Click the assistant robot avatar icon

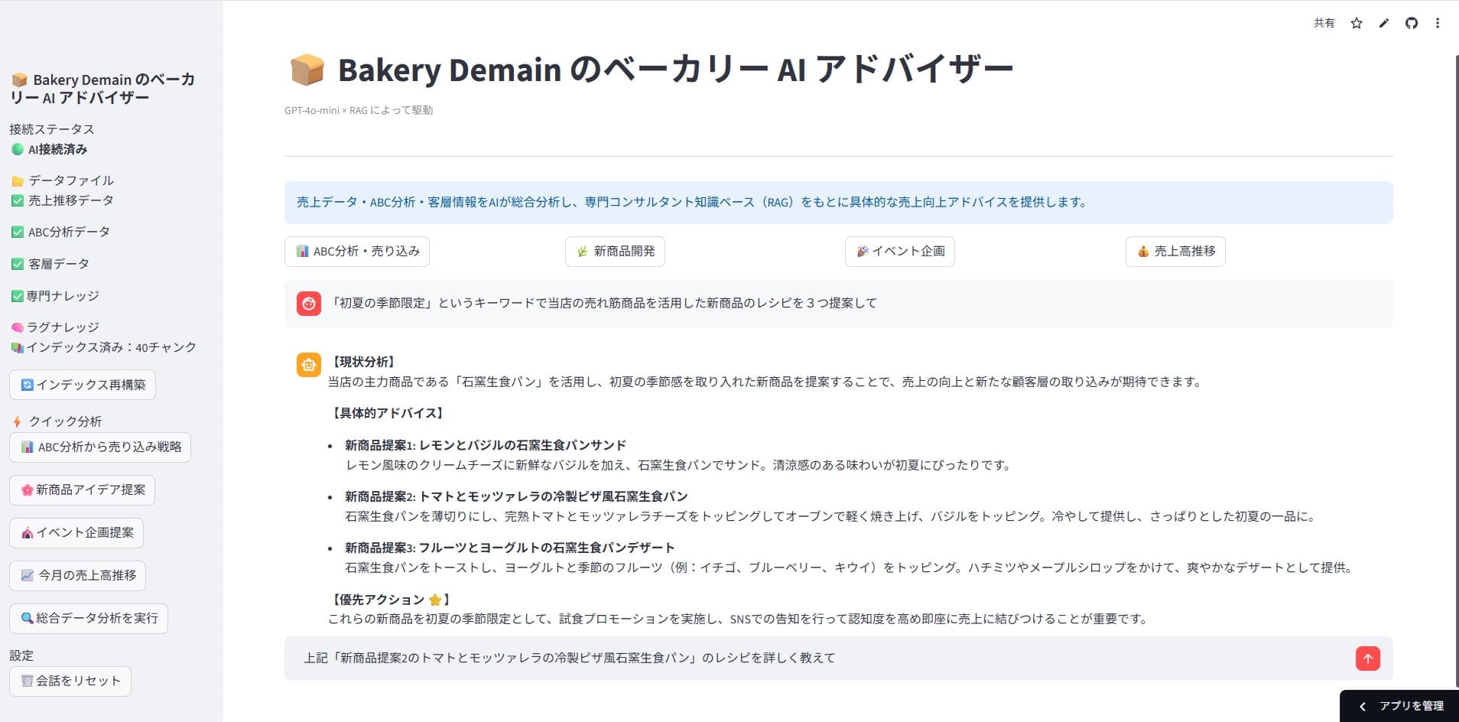click(309, 365)
